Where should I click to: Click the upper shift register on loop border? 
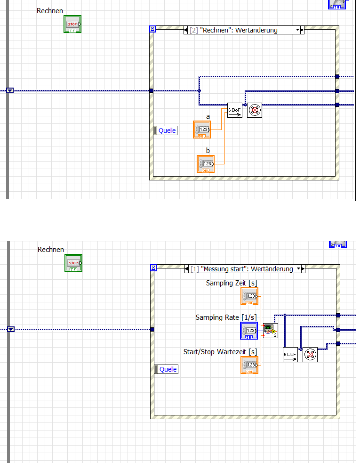coord(10,90)
